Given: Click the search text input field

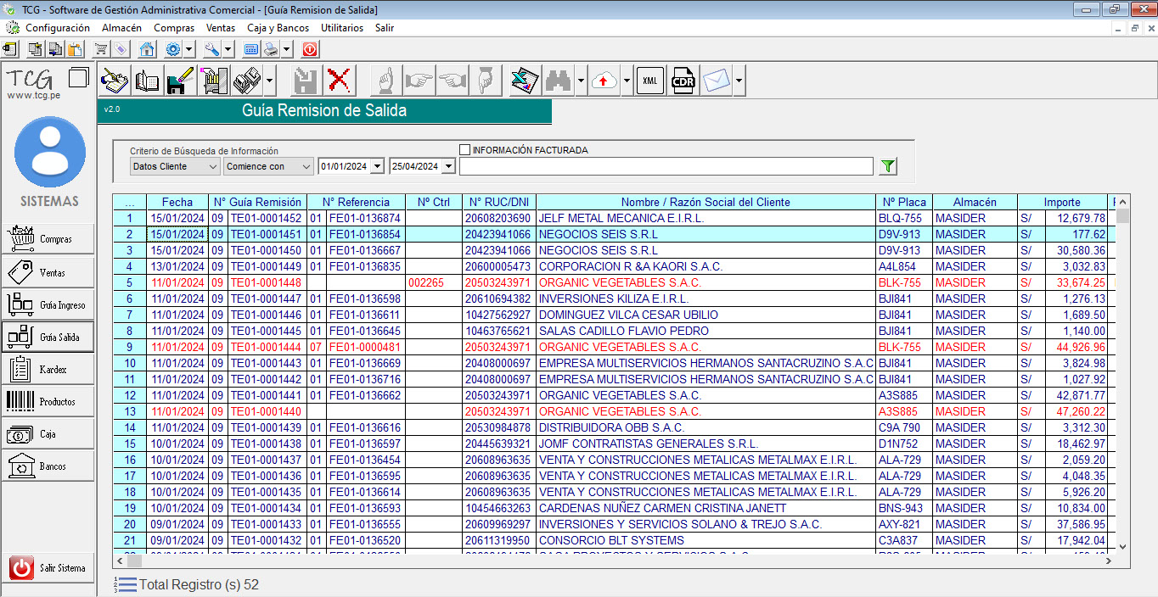Looking at the screenshot, I should point(666,166).
